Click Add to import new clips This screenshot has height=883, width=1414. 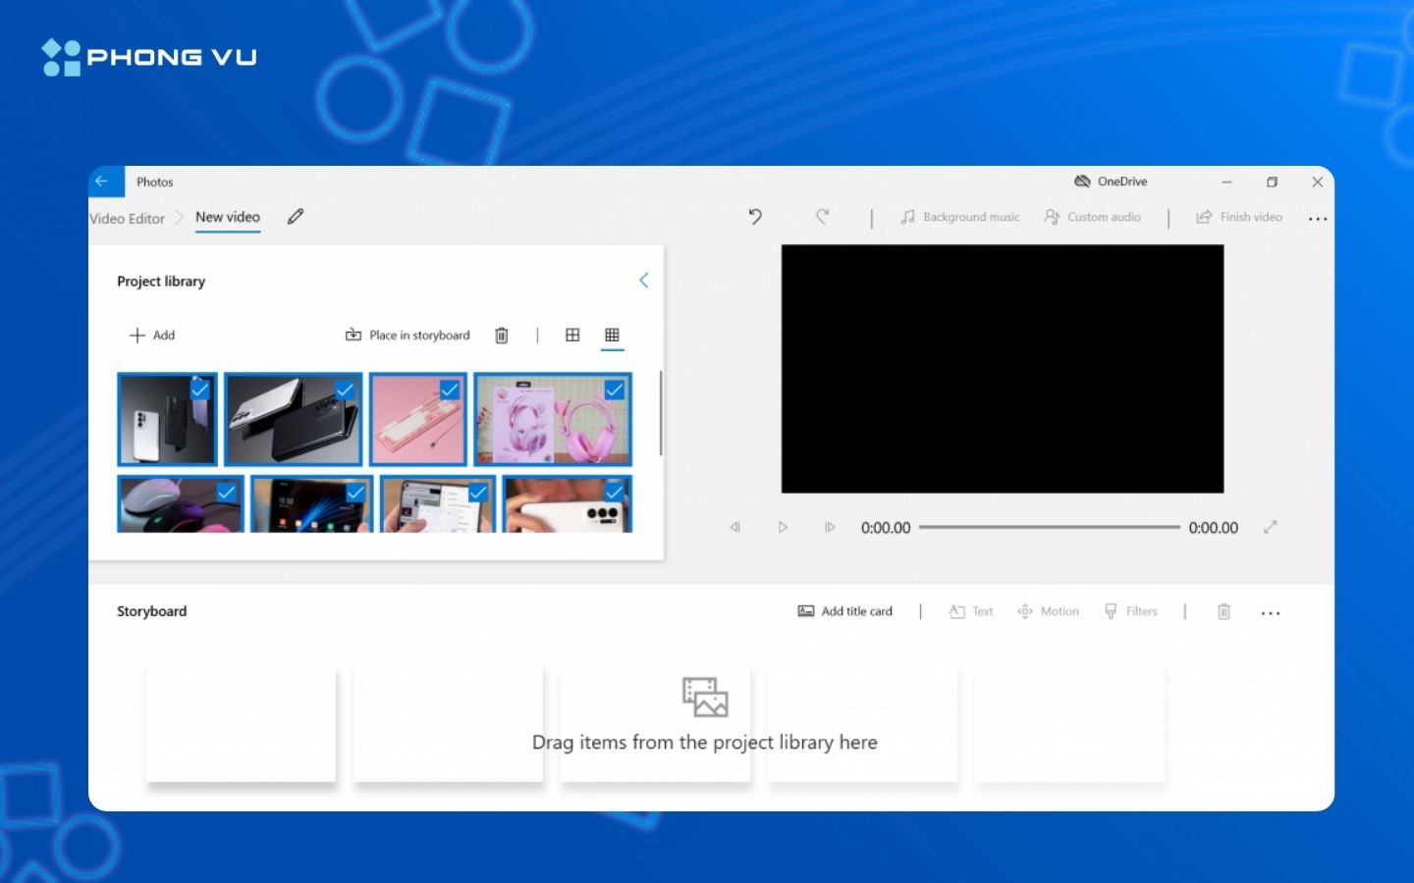point(152,335)
